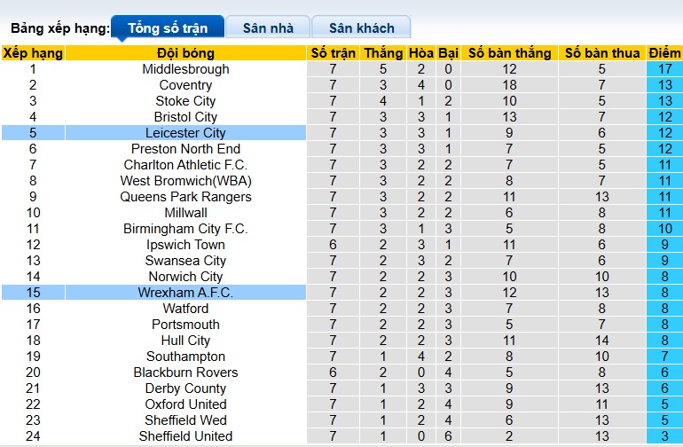Click the Điểm column header

pos(664,53)
